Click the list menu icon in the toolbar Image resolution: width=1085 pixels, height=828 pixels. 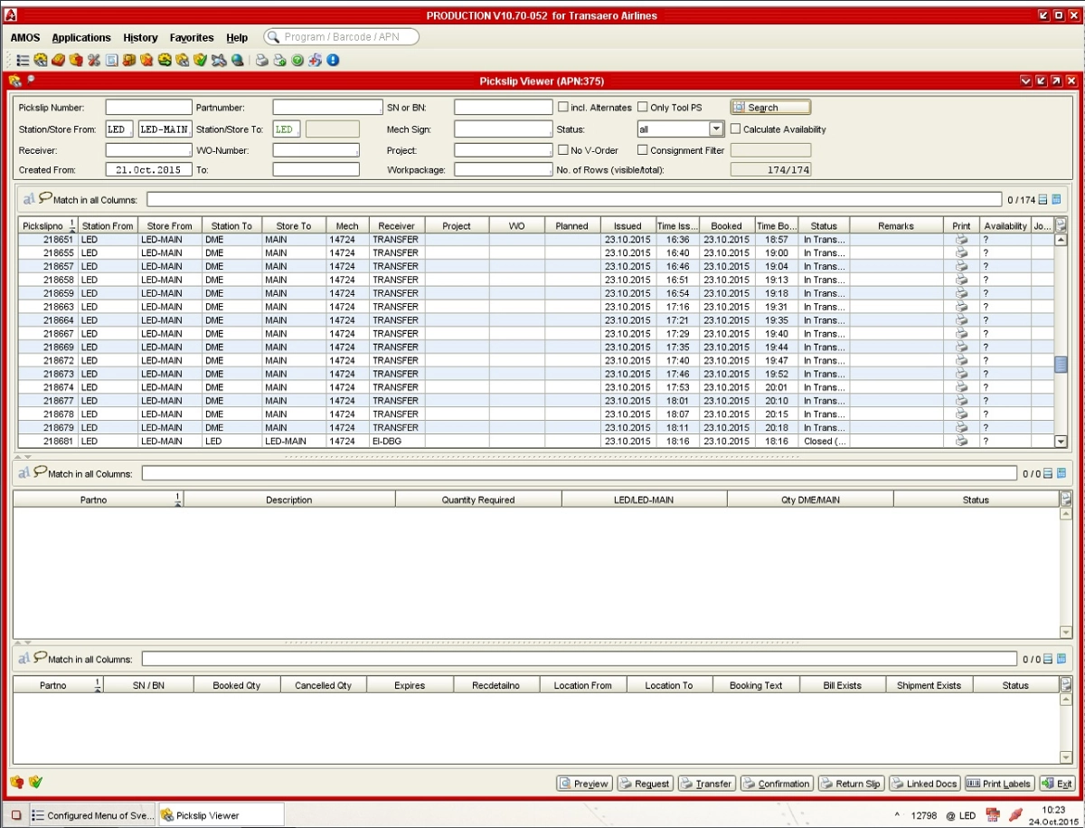point(23,61)
